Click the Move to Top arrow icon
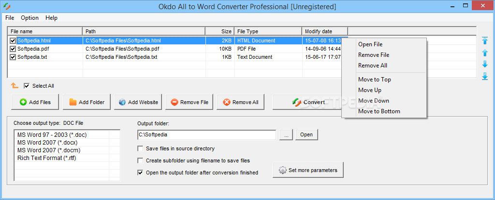The height and width of the screenshot is (200, 495). pyautogui.click(x=484, y=40)
